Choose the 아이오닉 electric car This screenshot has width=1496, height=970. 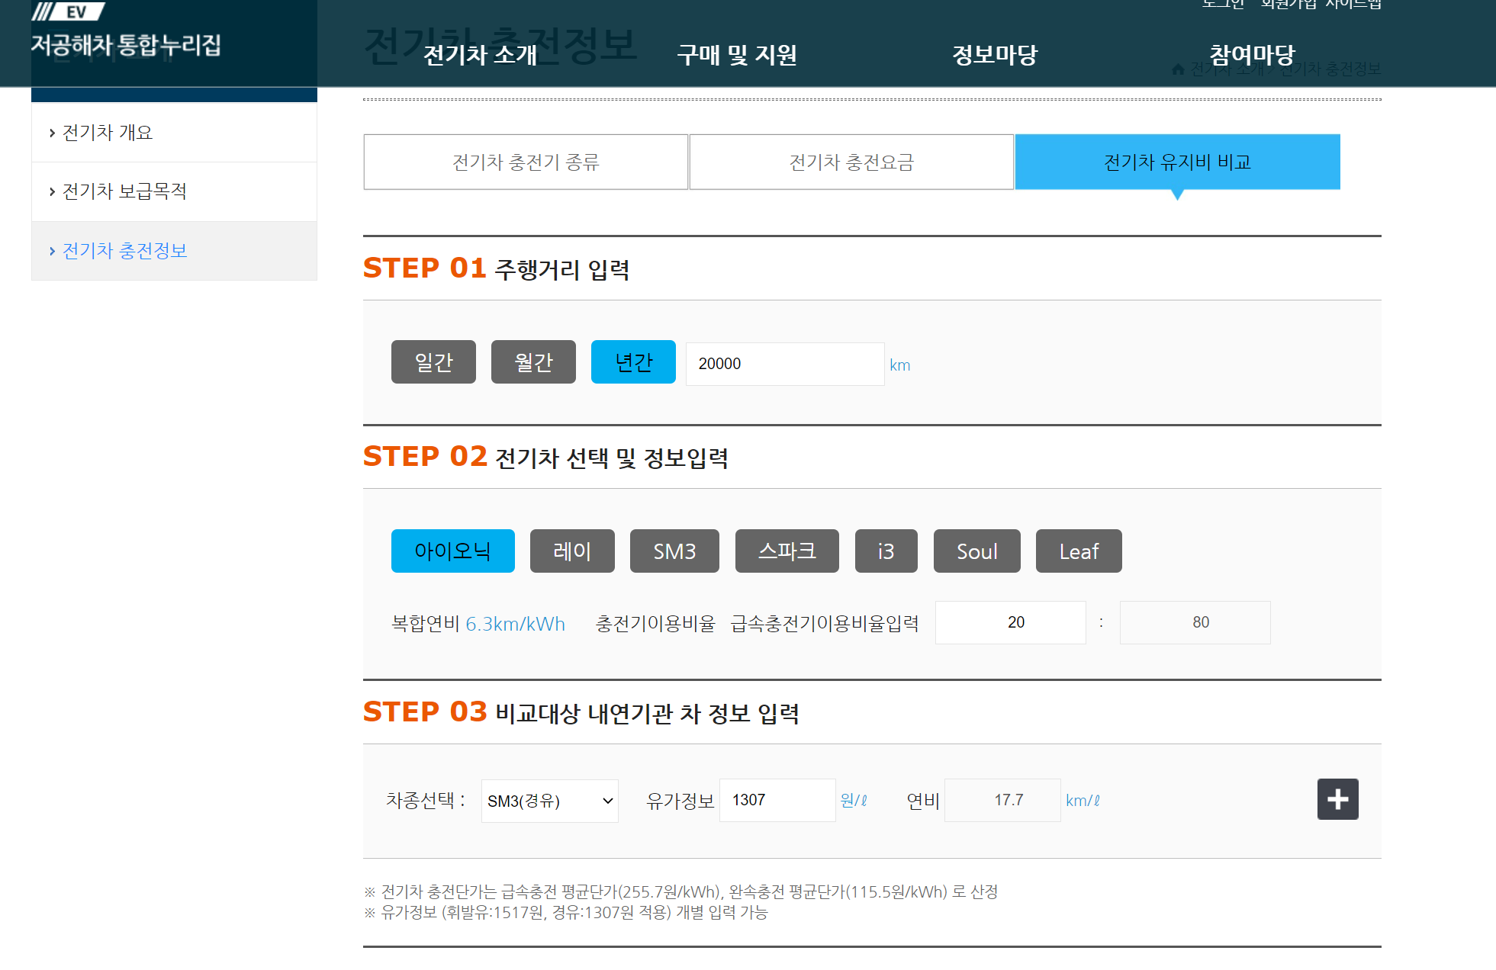click(452, 551)
